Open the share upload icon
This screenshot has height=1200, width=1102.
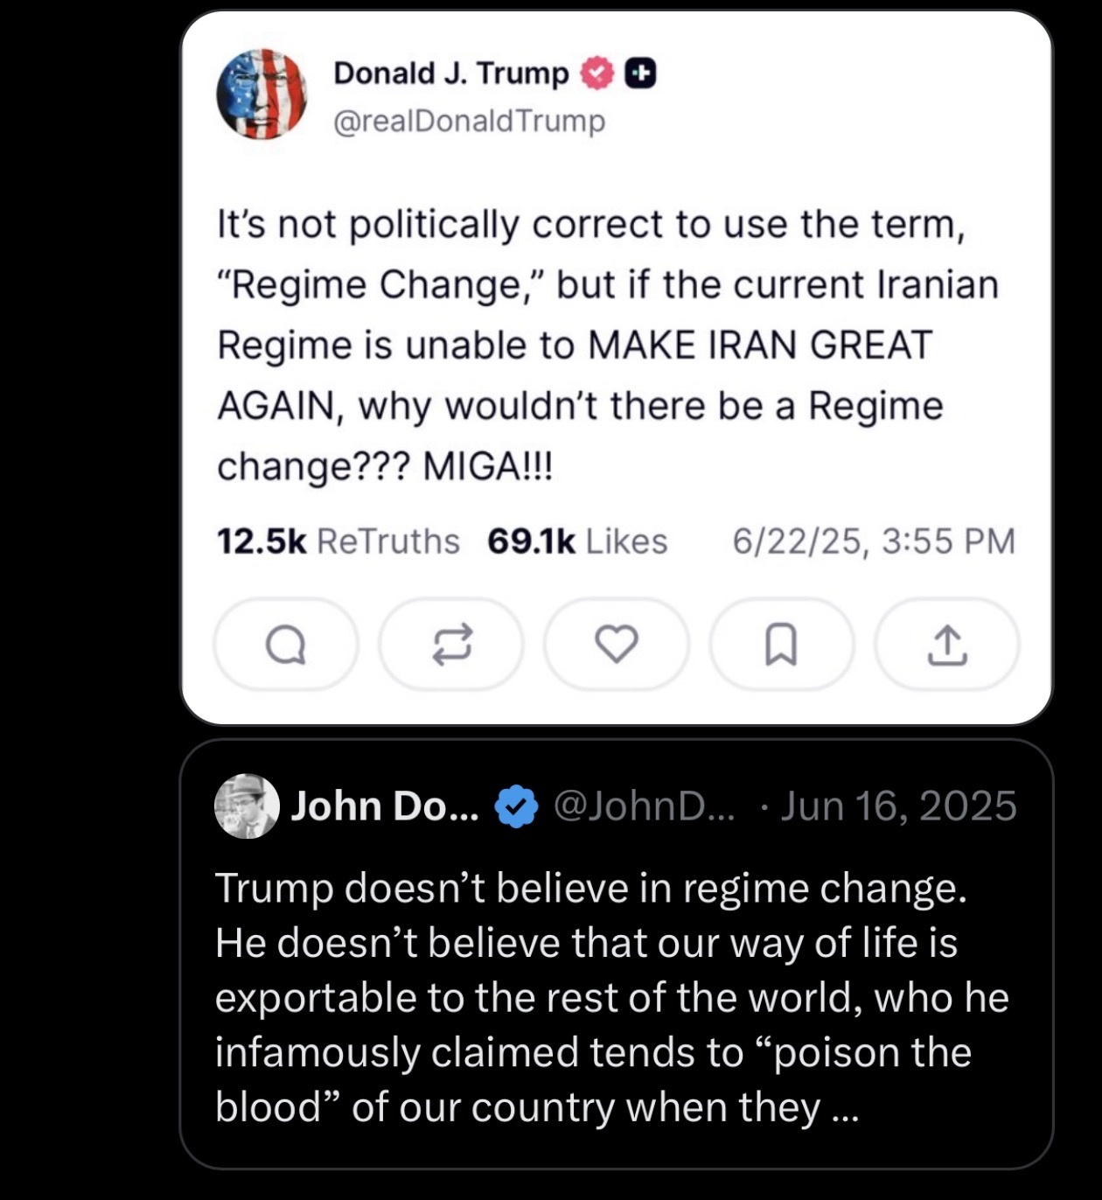946,645
